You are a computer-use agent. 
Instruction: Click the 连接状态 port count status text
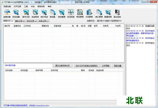104,21
